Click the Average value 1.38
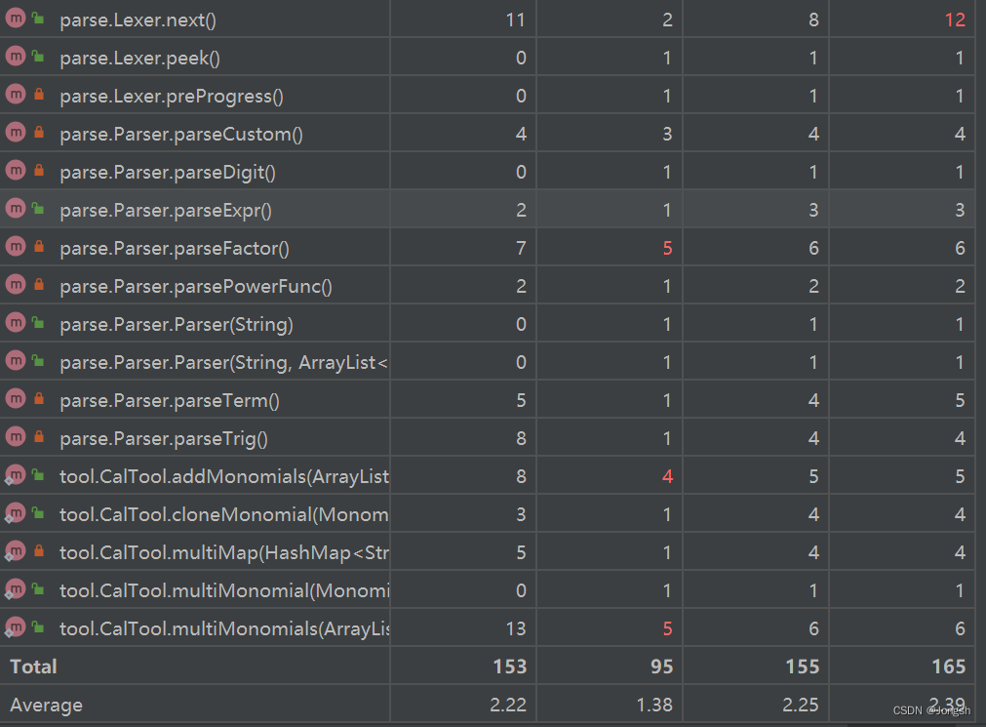Screen dimensions: 986x727 click(x=654, y=705)
